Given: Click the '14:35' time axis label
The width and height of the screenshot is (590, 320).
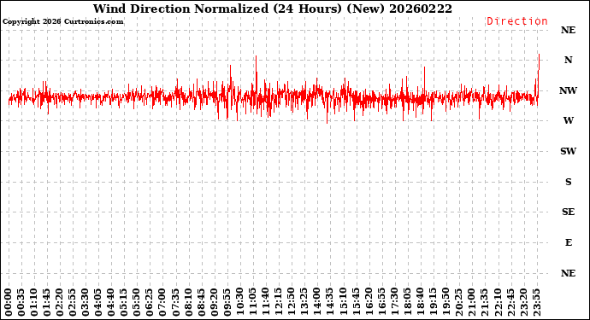Looking at the screenshot, I should [330, 302].
